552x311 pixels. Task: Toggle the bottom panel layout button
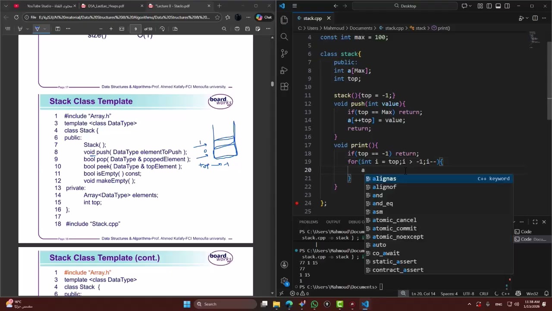(x=498, y=6)
